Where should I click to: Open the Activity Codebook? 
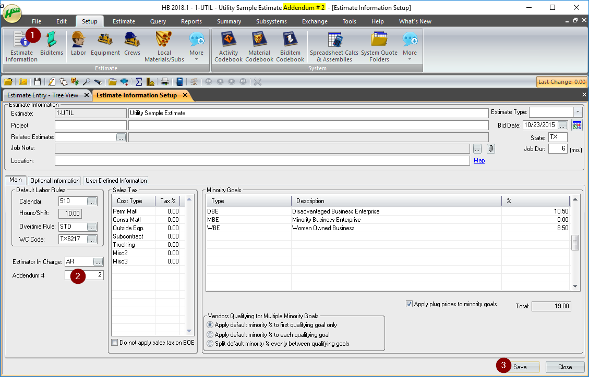pyautogui.click(x=229, y=47)
